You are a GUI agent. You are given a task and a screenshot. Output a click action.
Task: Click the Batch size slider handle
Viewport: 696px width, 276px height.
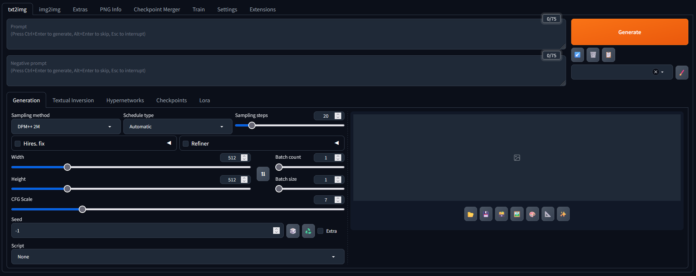pos(279,189)
